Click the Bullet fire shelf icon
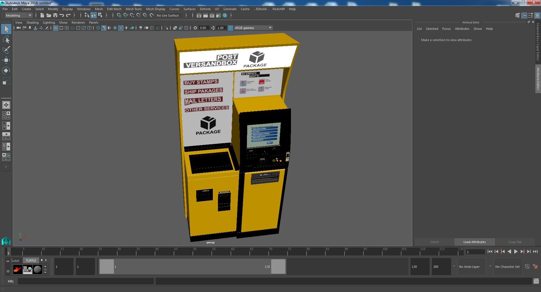The height and width of the screenshot is (292, 541). pyautogui.click(x=17, y=269)
